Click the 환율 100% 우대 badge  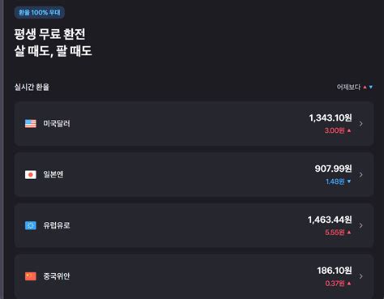point(40,12)
